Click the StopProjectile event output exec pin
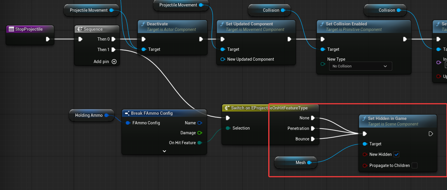The width and height of the screenshot is (447, 190). point(48,39)
